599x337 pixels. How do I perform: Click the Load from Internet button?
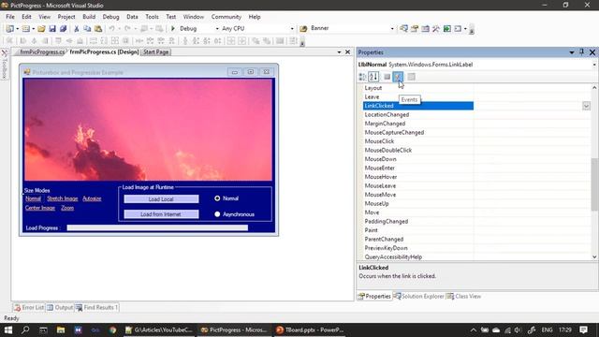[161, 214]
